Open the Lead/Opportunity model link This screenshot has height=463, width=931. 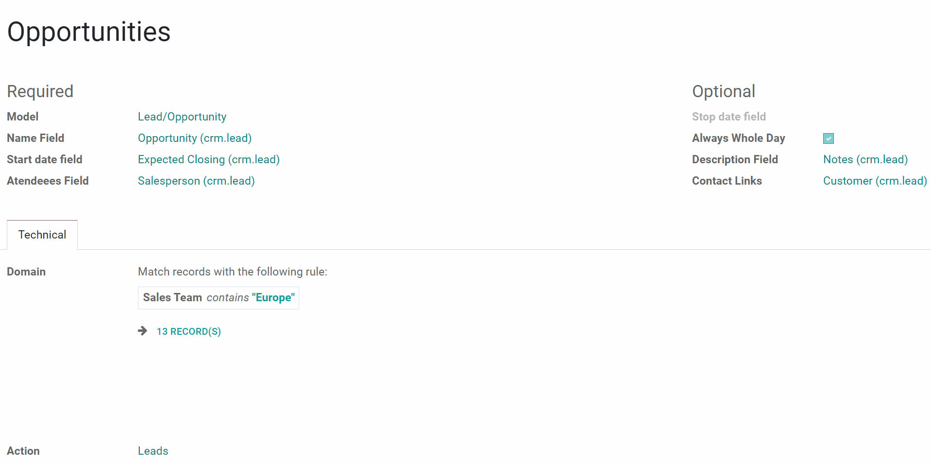[x=182, y=117]
